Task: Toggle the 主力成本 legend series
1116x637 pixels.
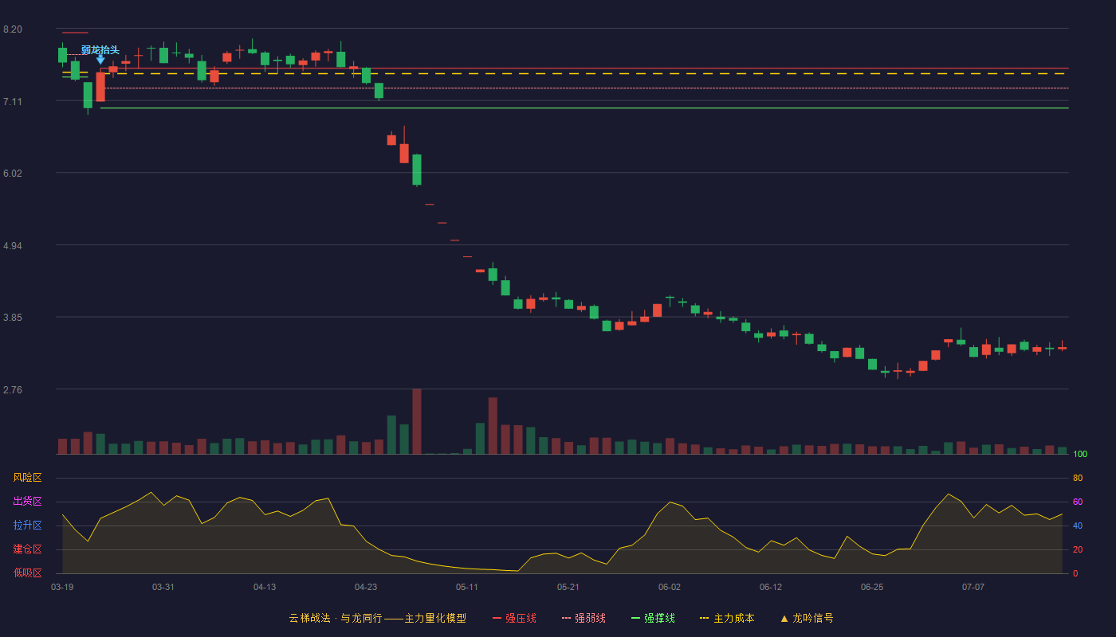Action: [x=728, y=618]
